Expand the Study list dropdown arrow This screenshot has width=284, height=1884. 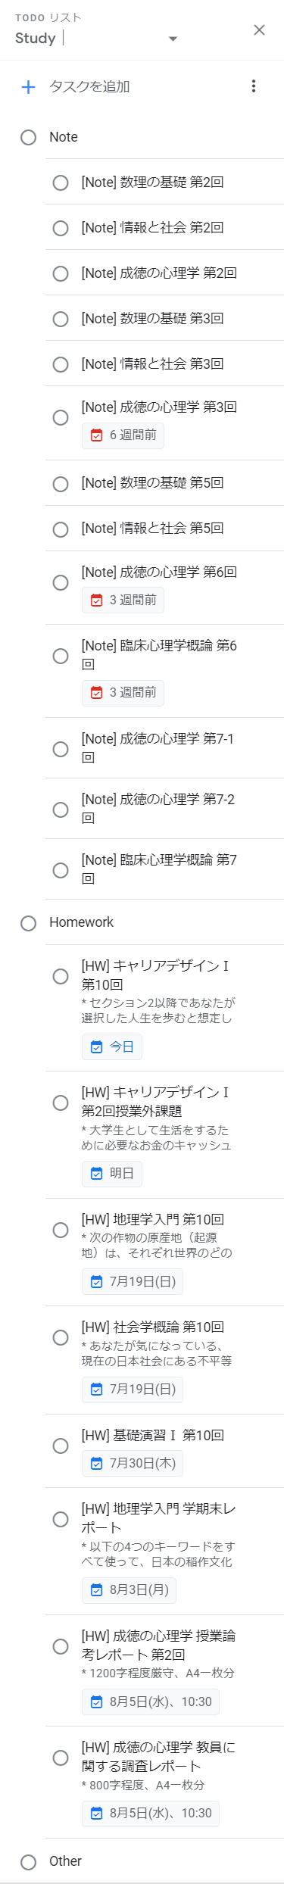[x=173, y=39]
